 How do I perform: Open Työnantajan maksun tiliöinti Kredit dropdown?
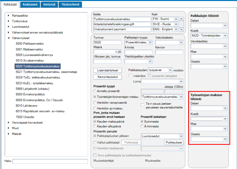[x=225, y=119]
